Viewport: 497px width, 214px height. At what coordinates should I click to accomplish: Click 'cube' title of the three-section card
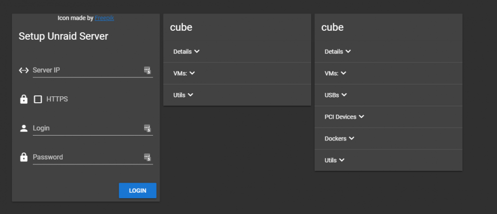pos(181,27)
